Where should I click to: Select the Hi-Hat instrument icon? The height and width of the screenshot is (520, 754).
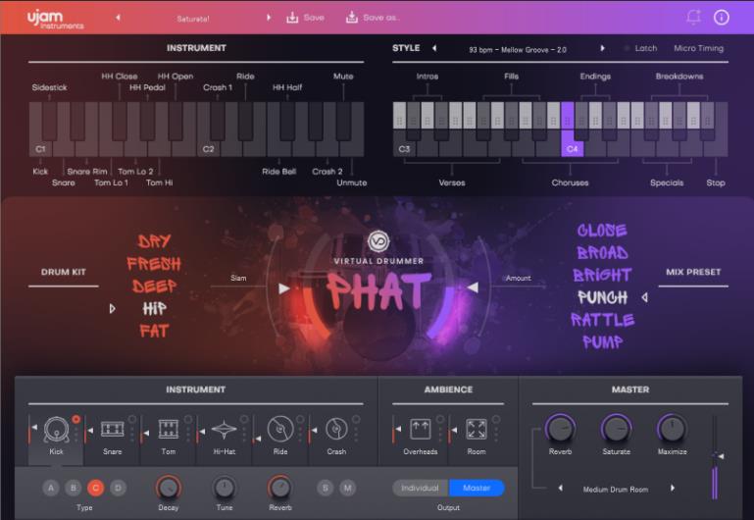(225, 430)
